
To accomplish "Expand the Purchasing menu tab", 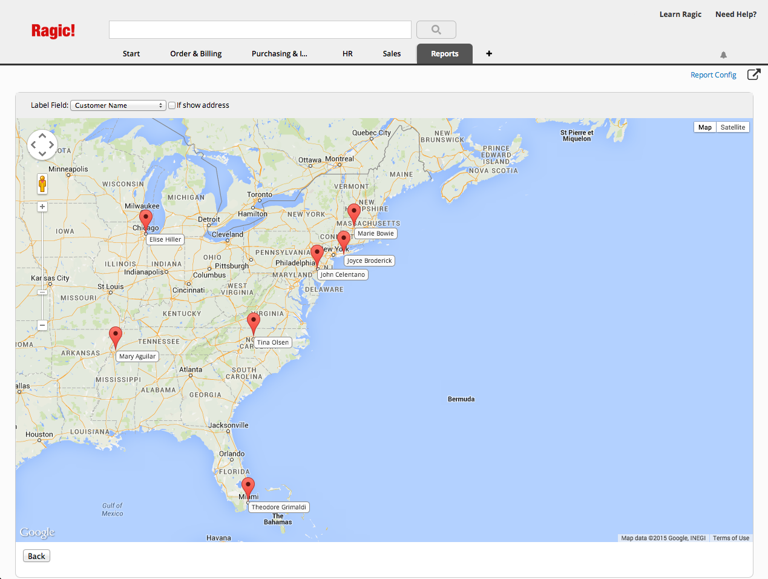I will tap(279, 53).
